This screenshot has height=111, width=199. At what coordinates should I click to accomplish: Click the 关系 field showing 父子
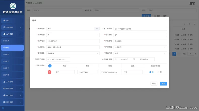[x=132, y=72]
